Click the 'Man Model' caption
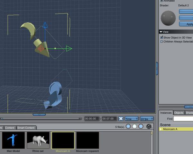The width and height of the screenshot is (193, 154). coord(13,151)
